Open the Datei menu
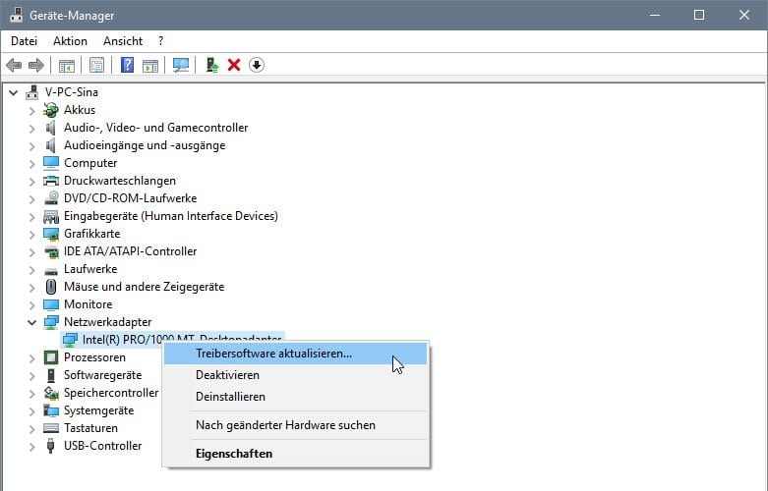The width and height of the screenshot is (768, 491). point(24,41)
